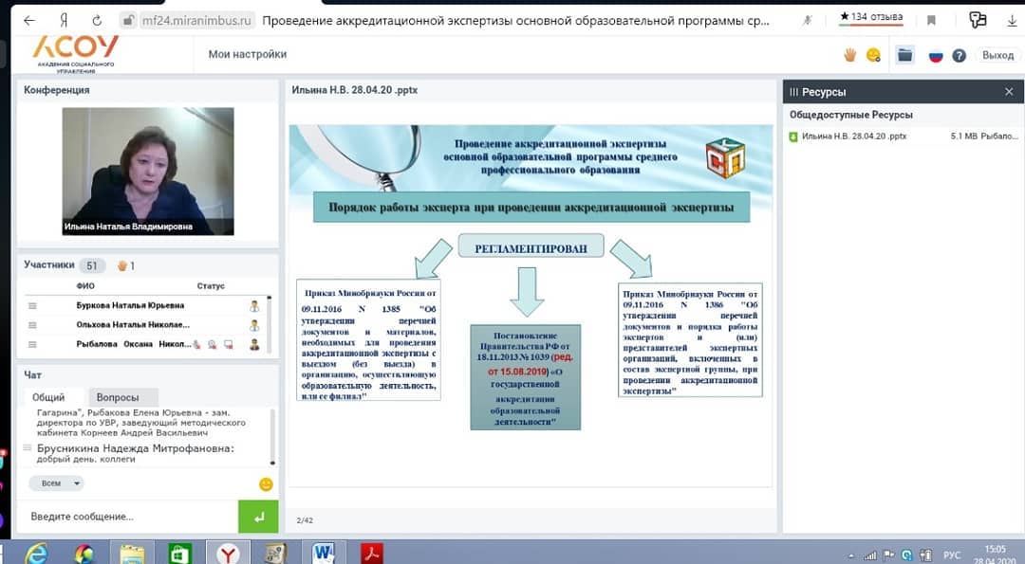The height and width of the screenshot is (564, 1025).
Task: Bookmark the page with the bookmark icon
Action: point(932,20)
